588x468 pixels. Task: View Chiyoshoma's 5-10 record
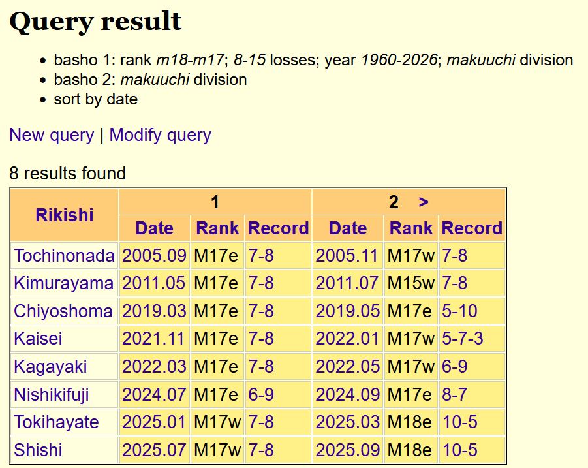click(459, 311)
